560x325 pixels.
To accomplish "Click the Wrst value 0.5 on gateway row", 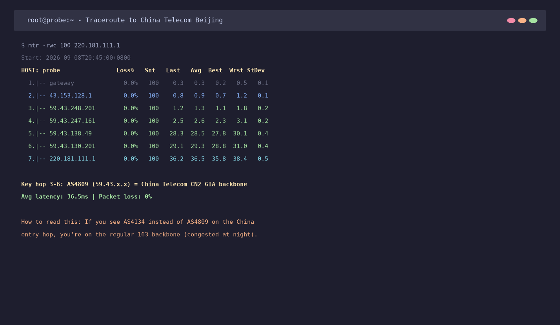I will click(242, 83).
